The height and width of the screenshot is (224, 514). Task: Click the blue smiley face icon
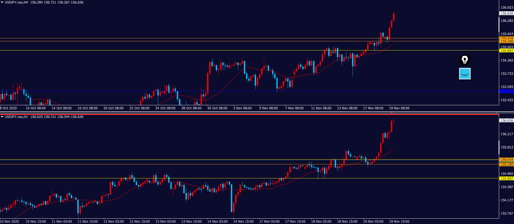(x=465, y=73)
